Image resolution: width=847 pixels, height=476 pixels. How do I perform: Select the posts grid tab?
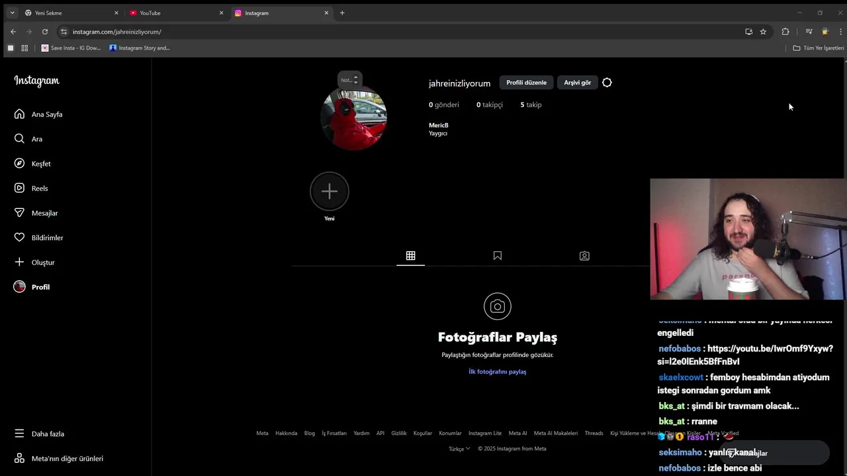pyautogui.click(x=410, y=256)
